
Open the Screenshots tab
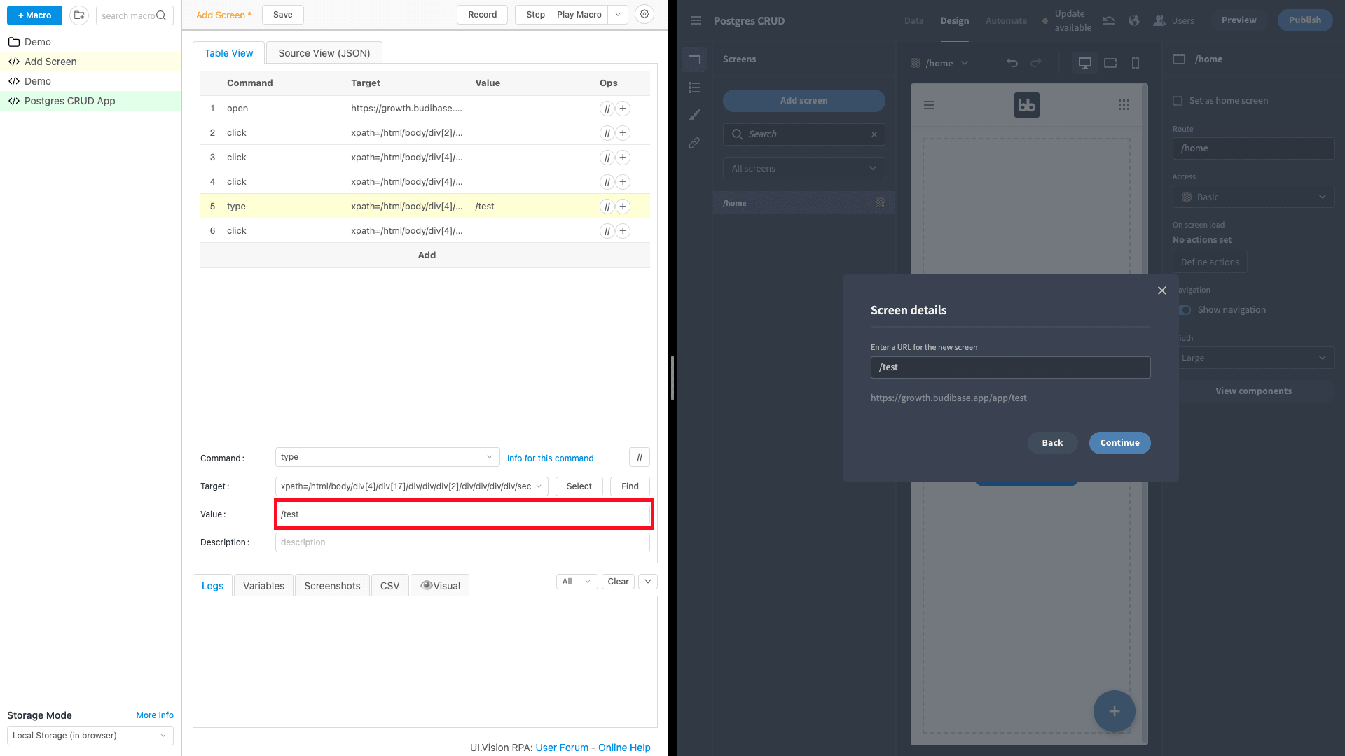pos(332,586)
